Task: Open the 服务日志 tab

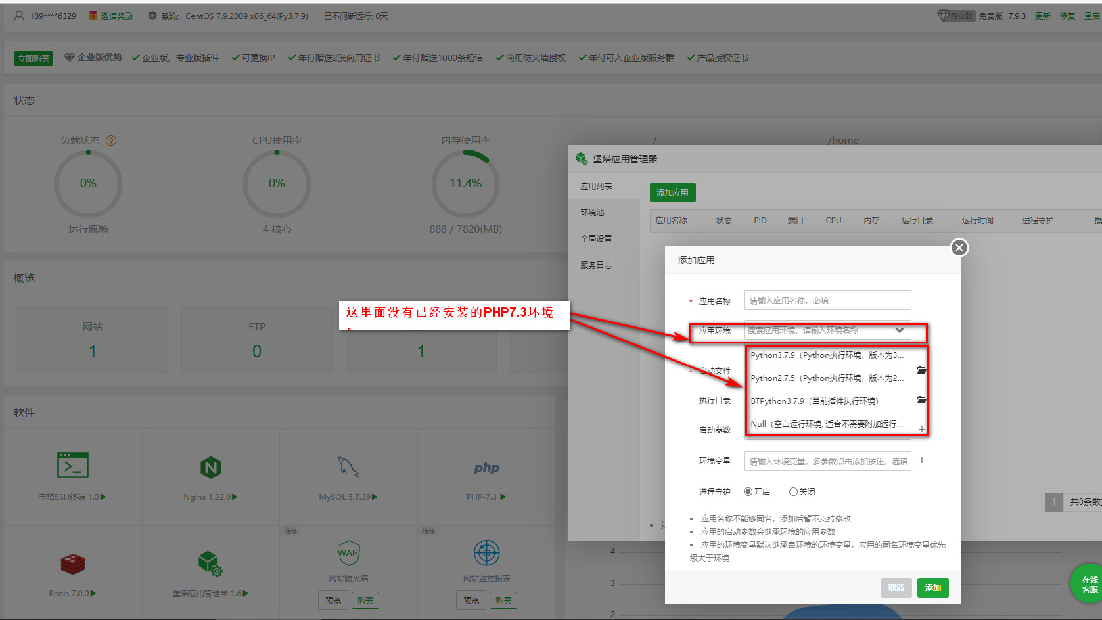Action: pyautogui.click(x=604, y=265)
